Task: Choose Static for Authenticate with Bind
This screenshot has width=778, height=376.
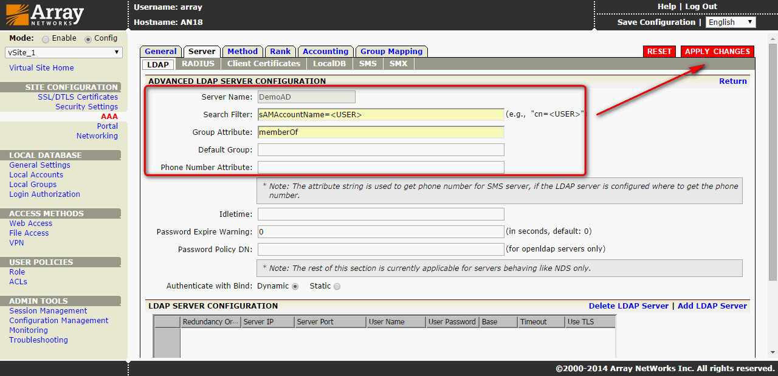Action: tap(337, 286)
